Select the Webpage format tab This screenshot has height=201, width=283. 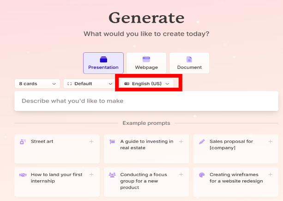[146, 63]
